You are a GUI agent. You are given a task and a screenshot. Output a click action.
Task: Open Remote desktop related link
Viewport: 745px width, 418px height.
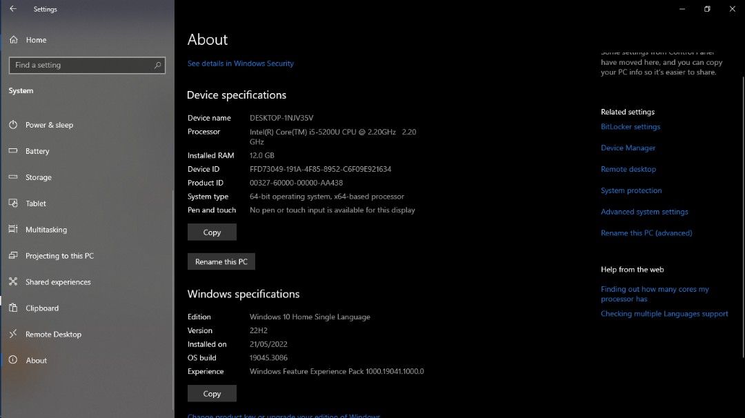coord(628,169)
